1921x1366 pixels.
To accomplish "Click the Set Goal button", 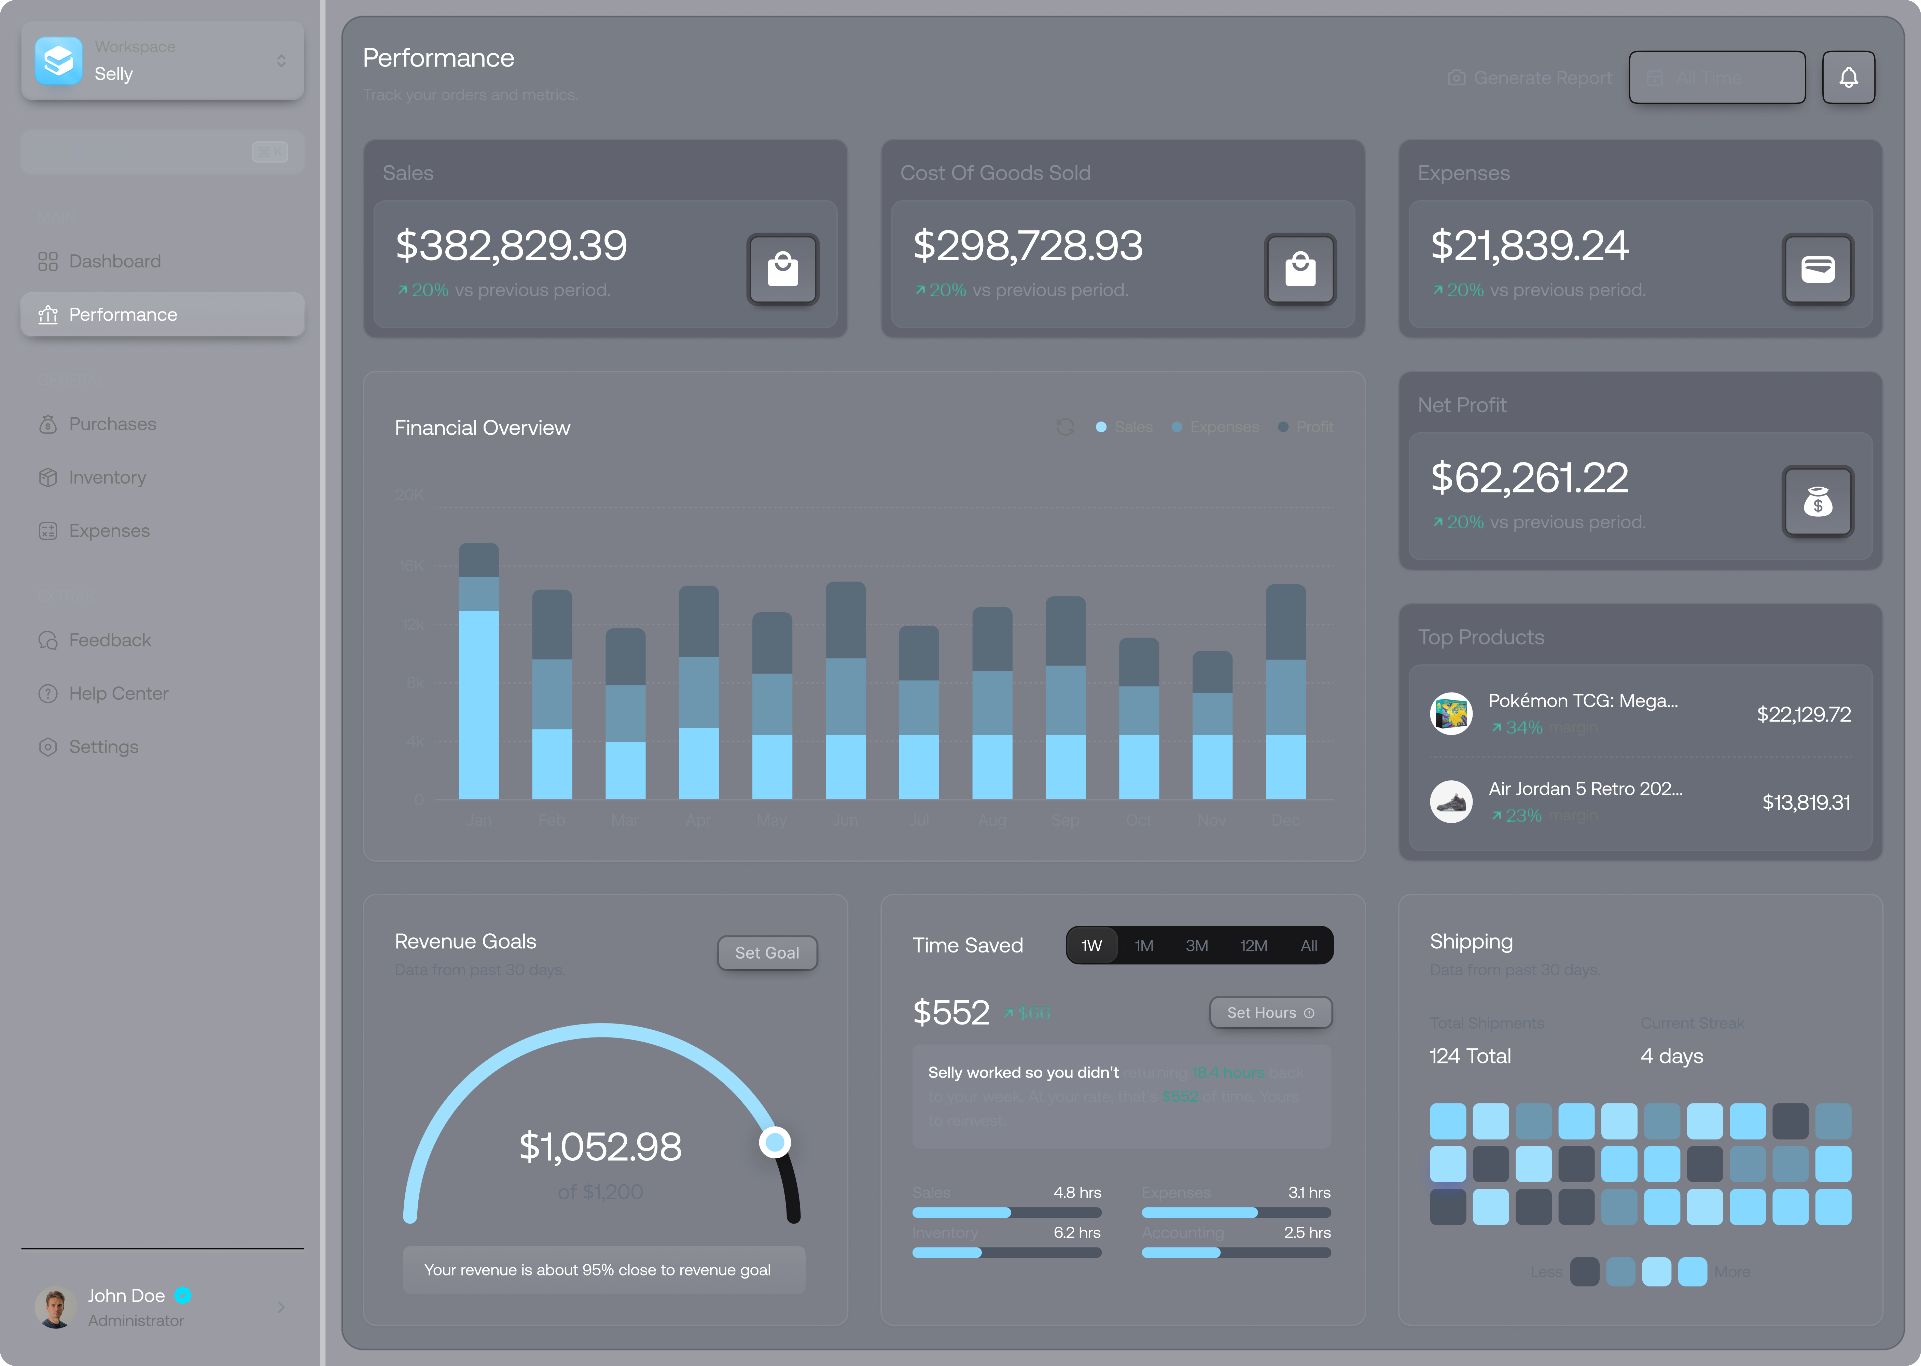I will [767, 953].
